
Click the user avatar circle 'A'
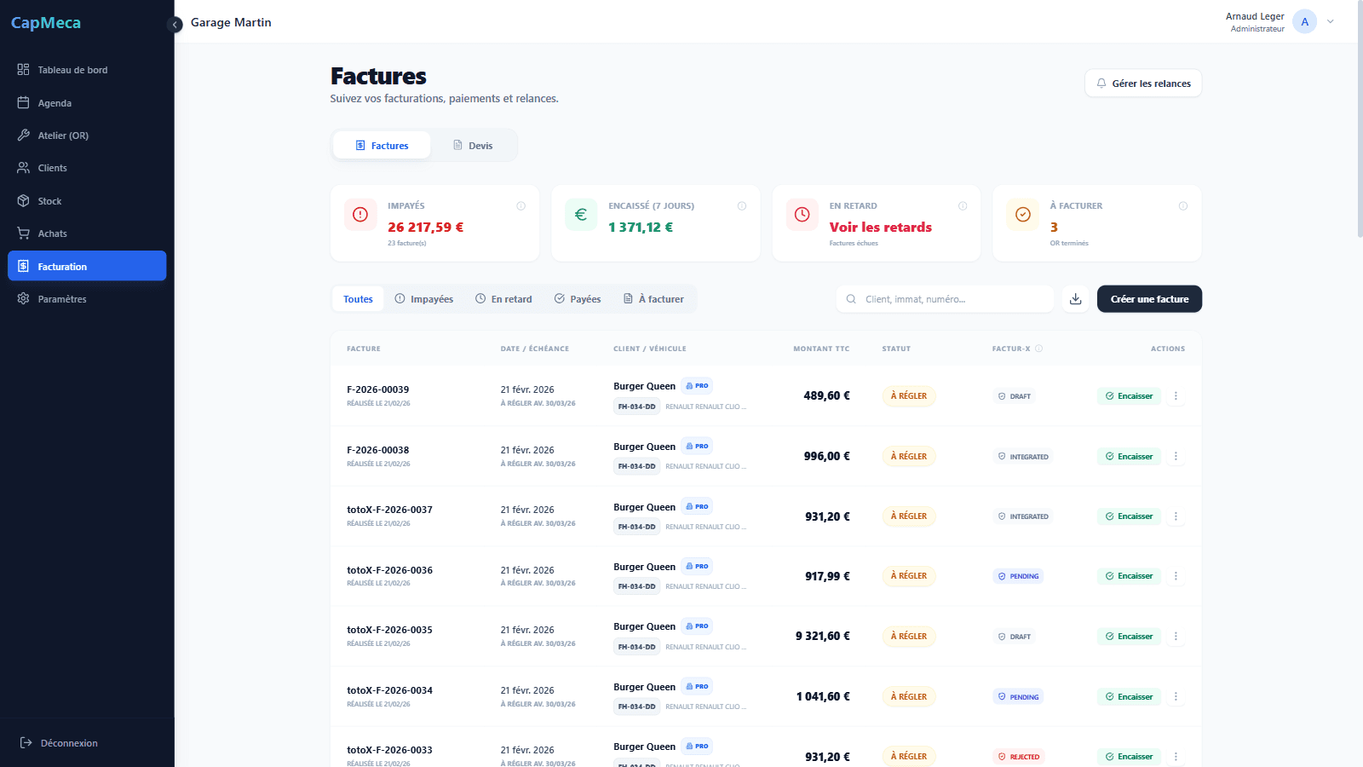click(x=1304, y=22)
